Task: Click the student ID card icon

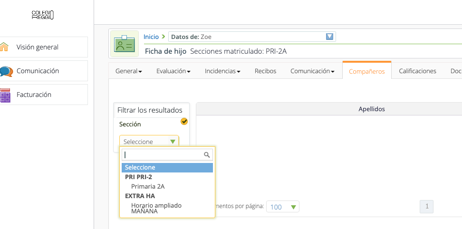Action: [125, 44]
